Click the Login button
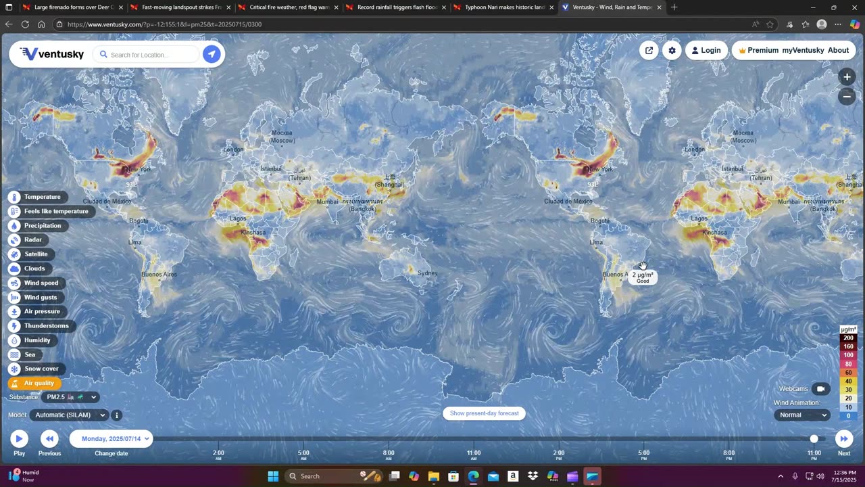This screenshot has width=865, height=487. [706, 50]
